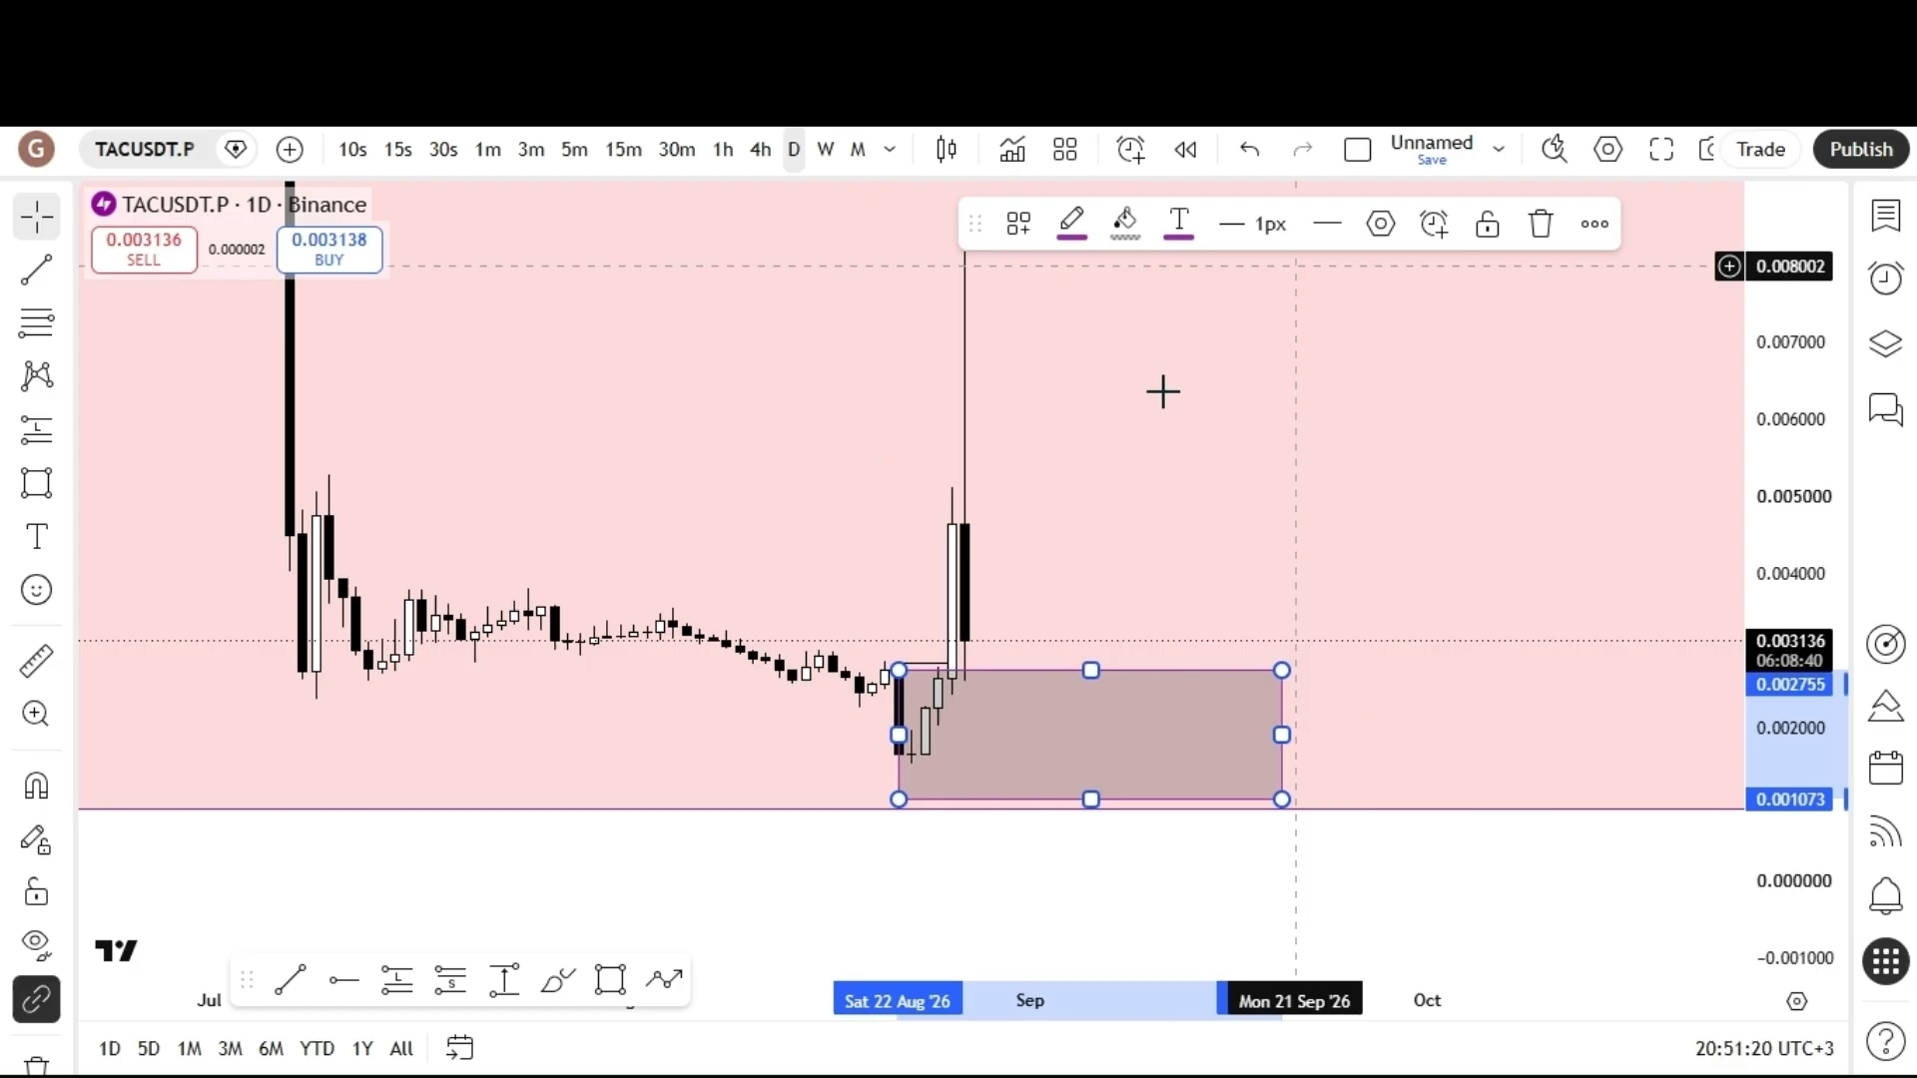This screenshot has height=1078, width=1917.
Task: Select the trend line tool in left sidebar
Action: tap(37, 269)
